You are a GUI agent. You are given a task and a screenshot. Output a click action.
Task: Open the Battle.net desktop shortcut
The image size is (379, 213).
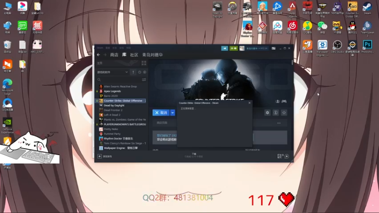tap(277, 8)
